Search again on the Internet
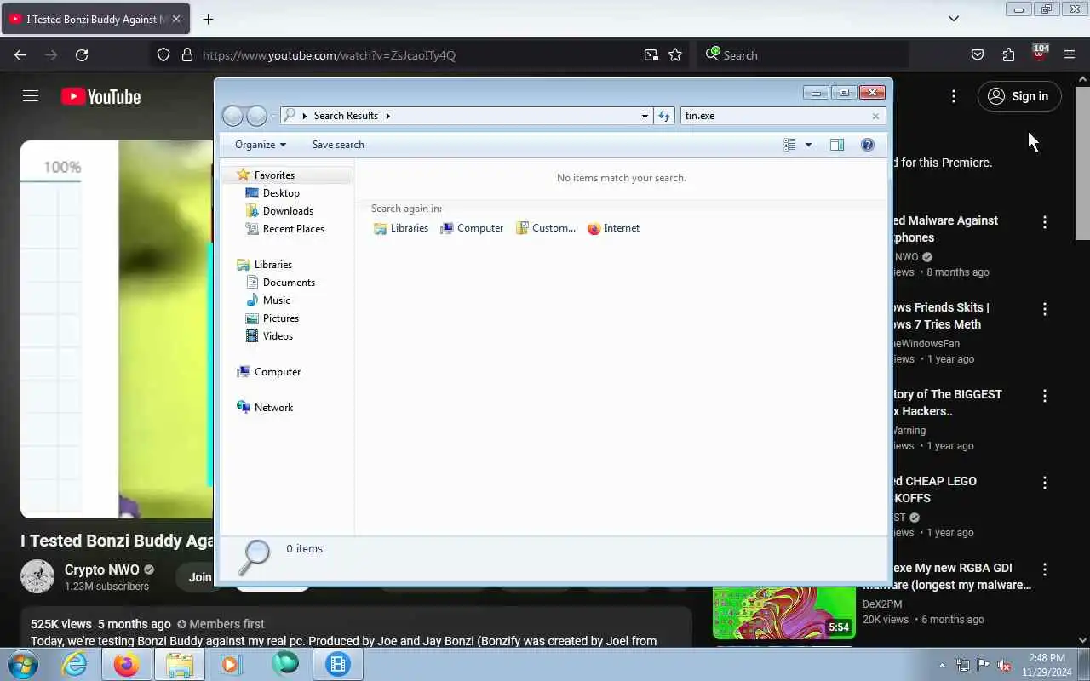Image resolution: width=1090 pixels, height=681 pixels. click(x=613, y=228)
